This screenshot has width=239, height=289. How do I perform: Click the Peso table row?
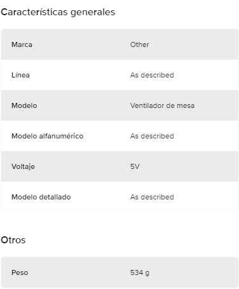[x=119, y=272]
